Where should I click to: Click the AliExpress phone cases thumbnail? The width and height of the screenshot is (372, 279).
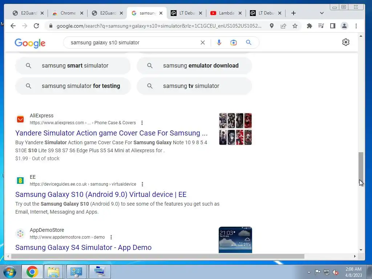tap(235, 129)
